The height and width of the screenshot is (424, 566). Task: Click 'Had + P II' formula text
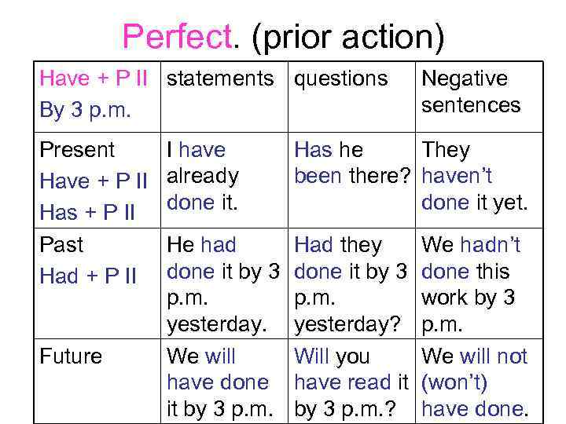(88, 276)
